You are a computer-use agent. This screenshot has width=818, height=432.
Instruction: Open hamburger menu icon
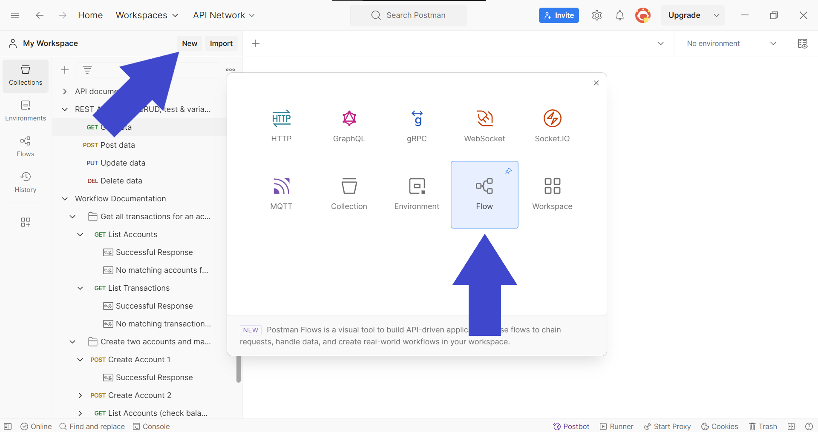(15, 15)
